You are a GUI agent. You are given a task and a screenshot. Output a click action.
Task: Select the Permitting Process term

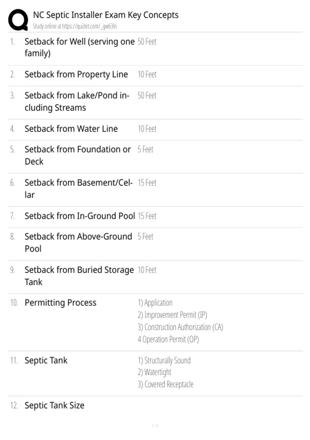coord(60,303)
